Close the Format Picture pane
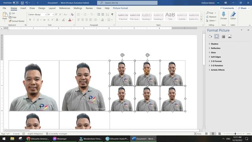This screenshot has width=252, height=142. click(x=248, y=30)
